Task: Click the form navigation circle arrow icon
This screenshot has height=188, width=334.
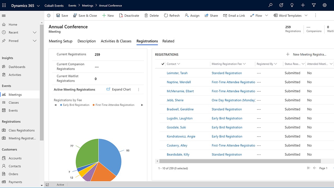Action: 49,16
